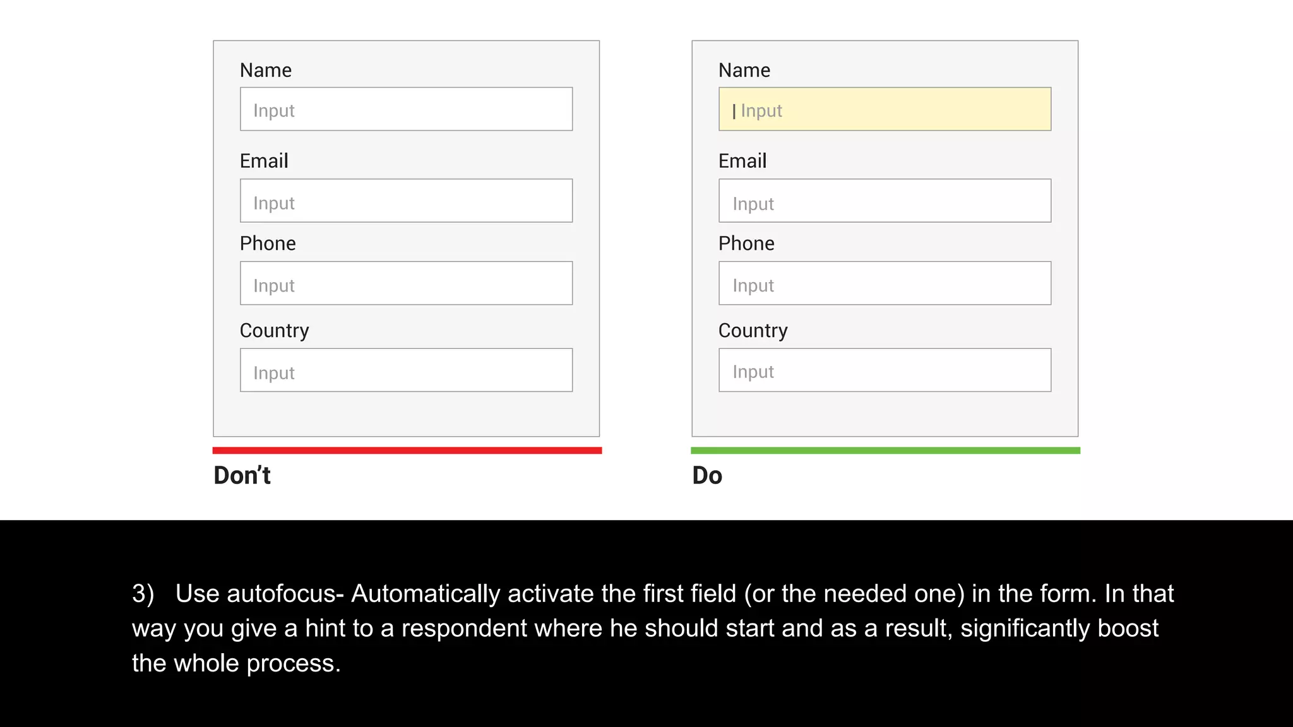
Task: Click the Email label in the Do form
Action: pyautogui.click(x=742, y=161)
